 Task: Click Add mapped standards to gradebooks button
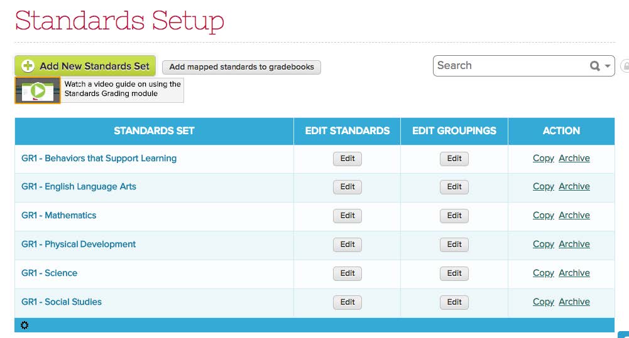tap(241, 67)
